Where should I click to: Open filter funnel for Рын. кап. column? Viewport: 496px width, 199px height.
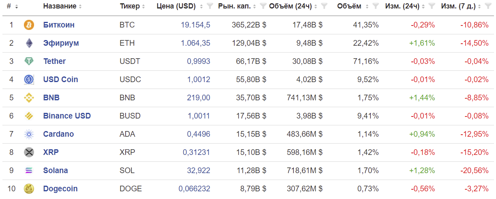tap(263, 6)
